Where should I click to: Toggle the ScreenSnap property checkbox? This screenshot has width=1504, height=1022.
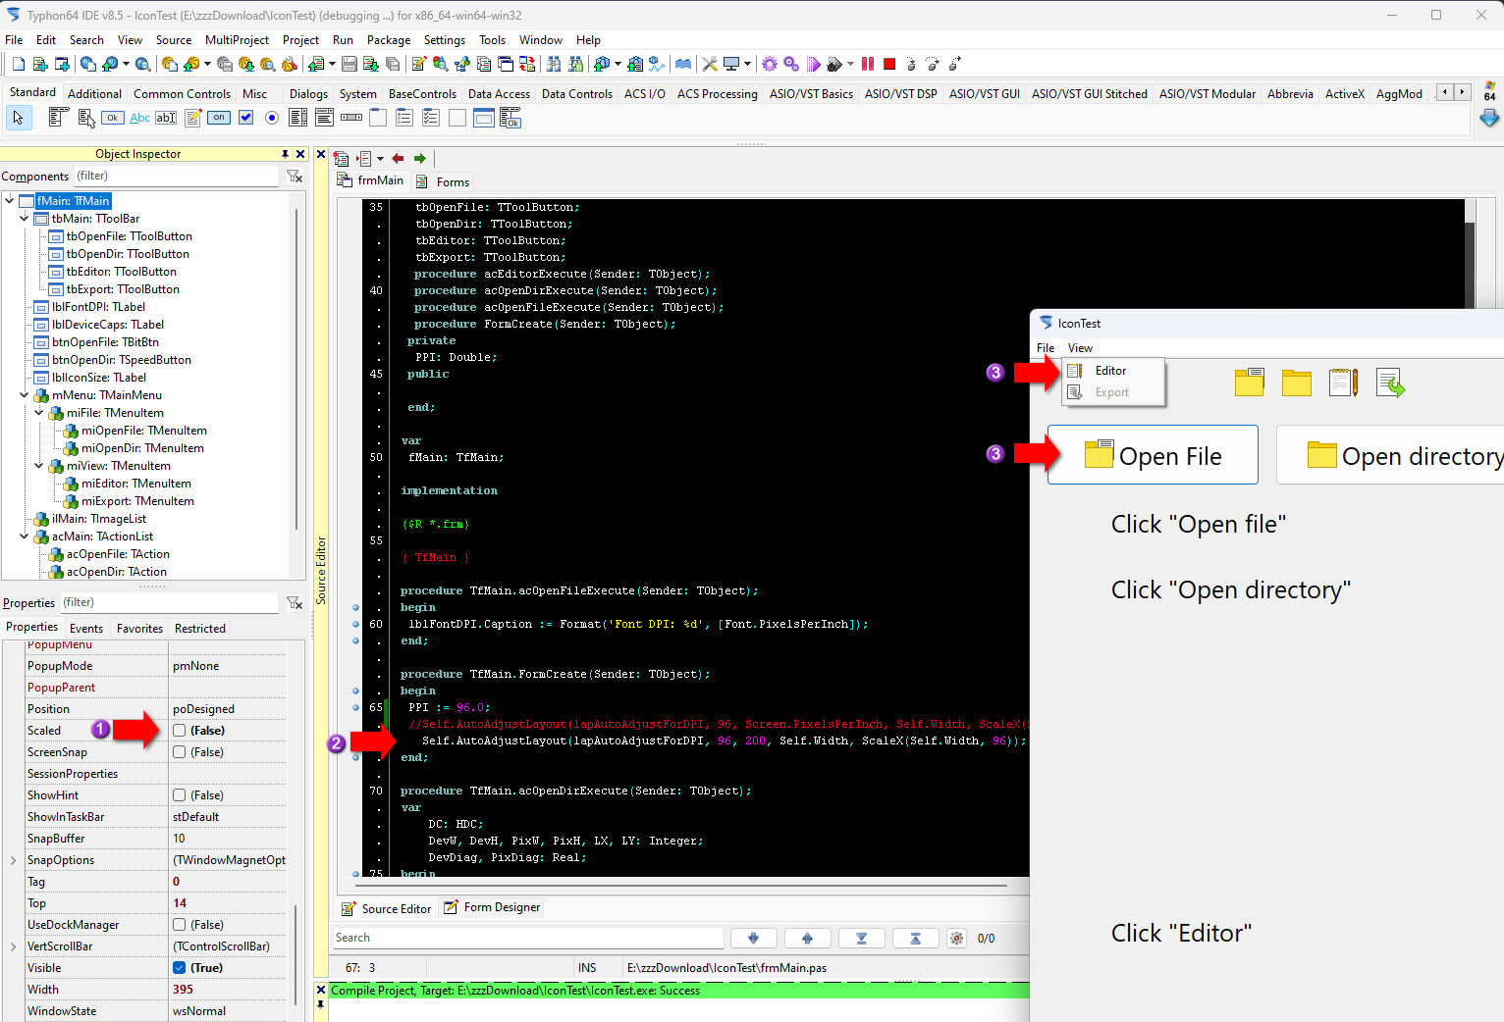179,752
